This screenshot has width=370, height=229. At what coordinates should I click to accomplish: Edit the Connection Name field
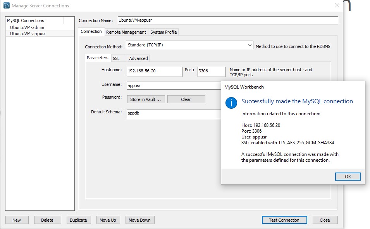pyautogui.click(x=228, y=20)
